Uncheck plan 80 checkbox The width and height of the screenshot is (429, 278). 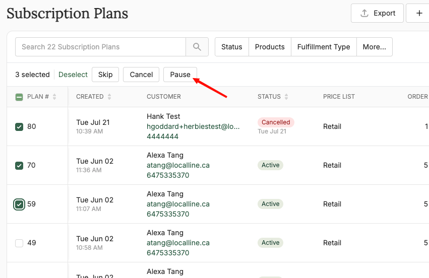point(19,126)
